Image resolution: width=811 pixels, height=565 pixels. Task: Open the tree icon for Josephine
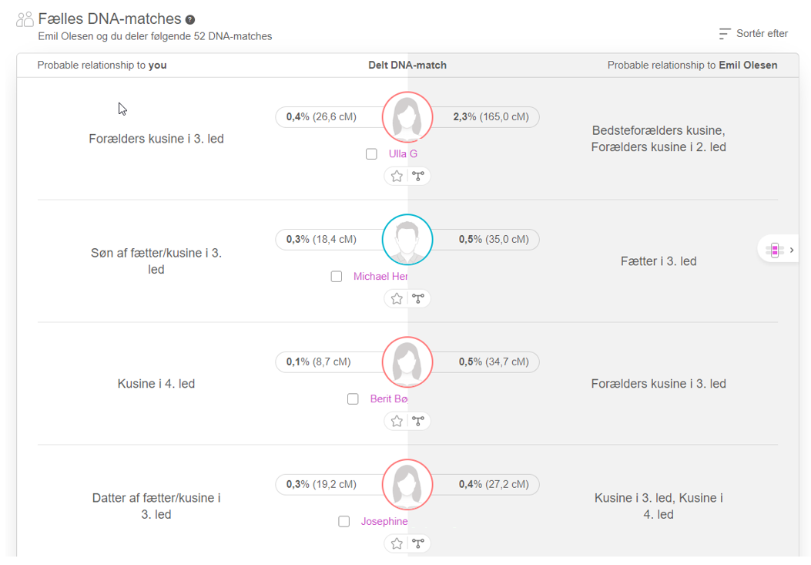418,543
